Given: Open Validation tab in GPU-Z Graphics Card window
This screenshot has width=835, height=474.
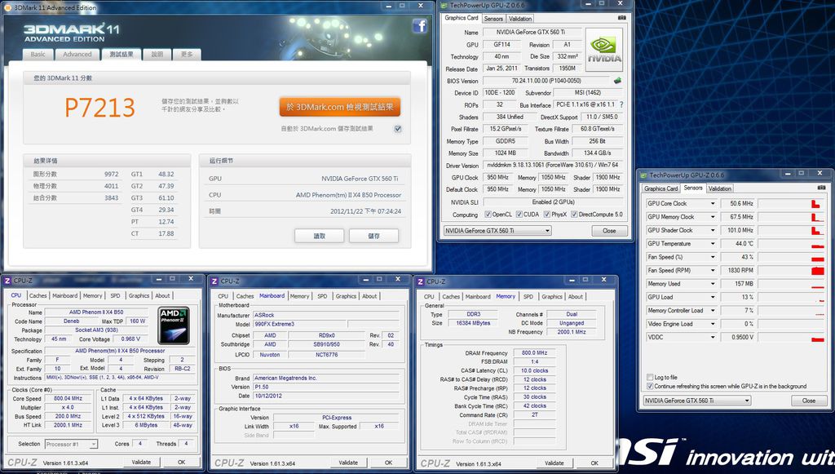Looking at the screenshot, I should [520, 19].
